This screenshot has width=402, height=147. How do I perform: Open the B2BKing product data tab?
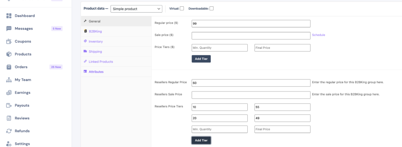(x=116, y=31)
